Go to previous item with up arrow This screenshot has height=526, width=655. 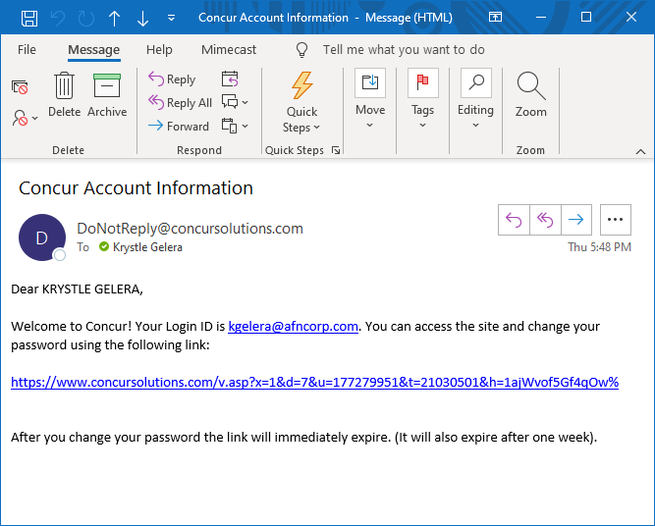click(x=114, y=19)
